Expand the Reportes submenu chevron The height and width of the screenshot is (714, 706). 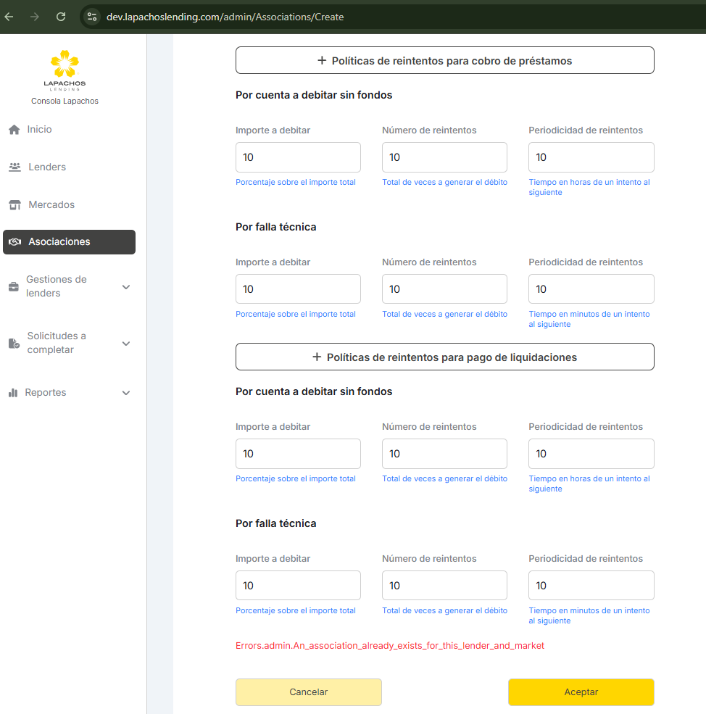(x=126, y=393)
